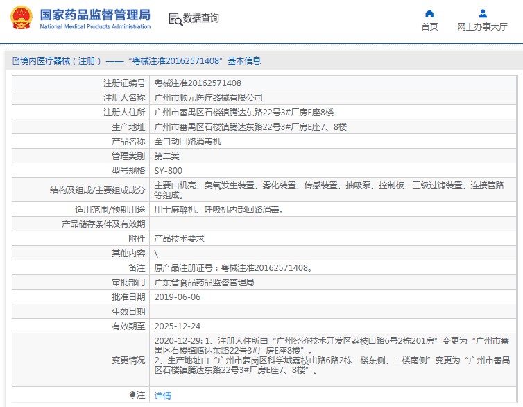Click the 数据查询 heading text
The width and height of the screenshot is (523, 407).
(x=201, y=19)
